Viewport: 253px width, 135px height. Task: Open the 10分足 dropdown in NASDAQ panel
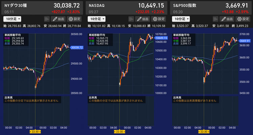[x=96, y=19]
